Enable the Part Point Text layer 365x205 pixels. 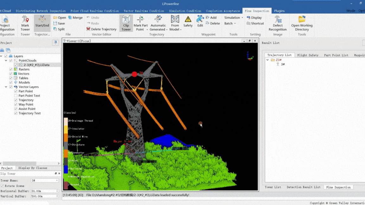tap(16, 96)
